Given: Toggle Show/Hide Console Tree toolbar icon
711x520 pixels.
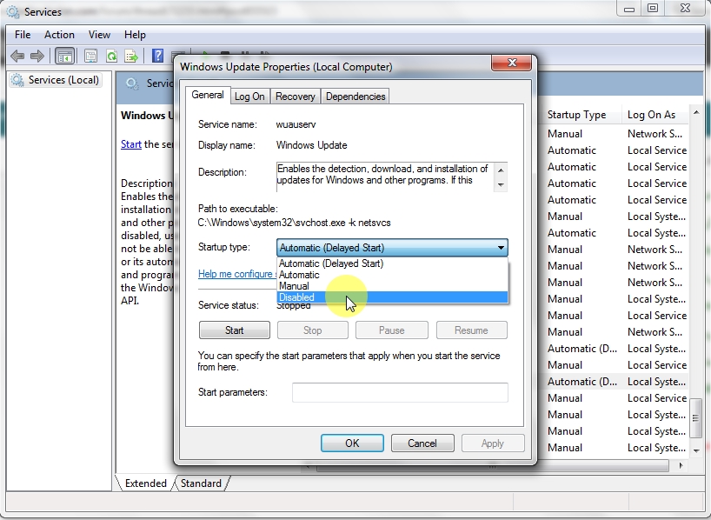Looking at the screenshot, I should click(65, 57).
